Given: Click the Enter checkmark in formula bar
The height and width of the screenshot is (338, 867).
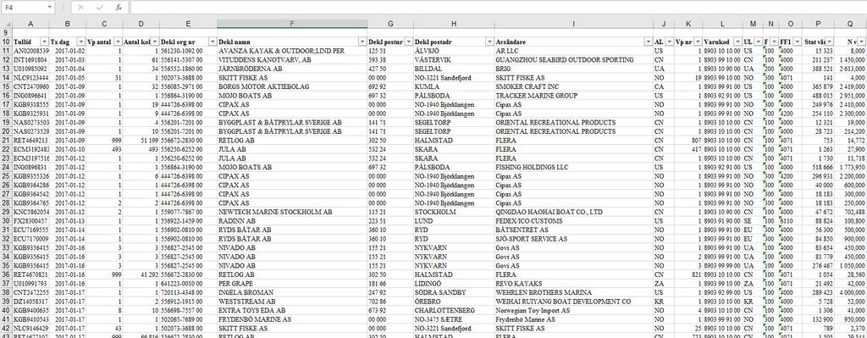Looking at the screenshot, I should coord(100,7).
